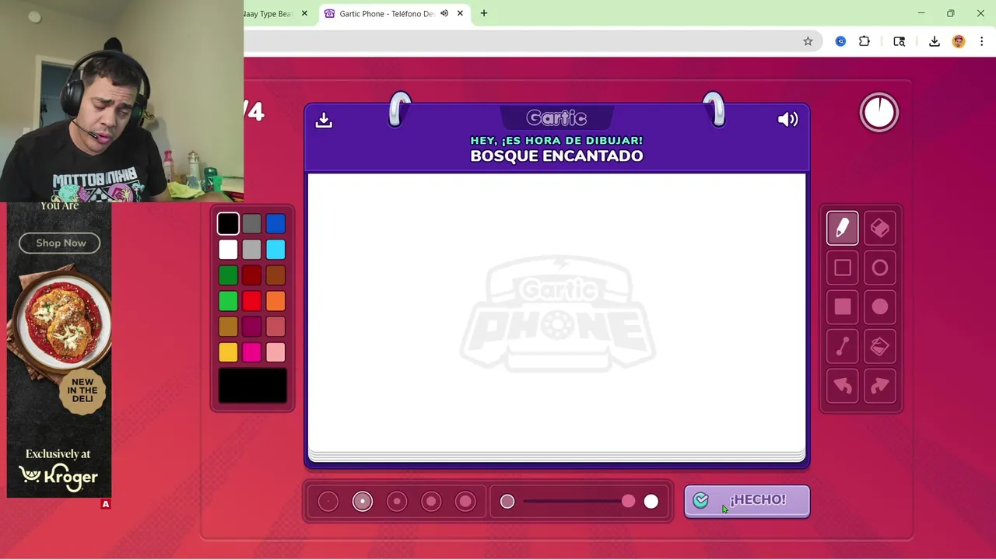Pick the light gray color swatch
The width and height of the screenshot is (996, 560).
coord(251,250)
